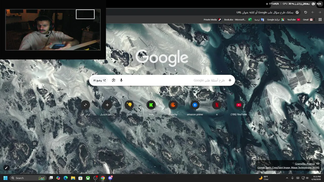Open the Xbox app from the taskbar
The width and height of the screenshot is (324, 182).
88,178
